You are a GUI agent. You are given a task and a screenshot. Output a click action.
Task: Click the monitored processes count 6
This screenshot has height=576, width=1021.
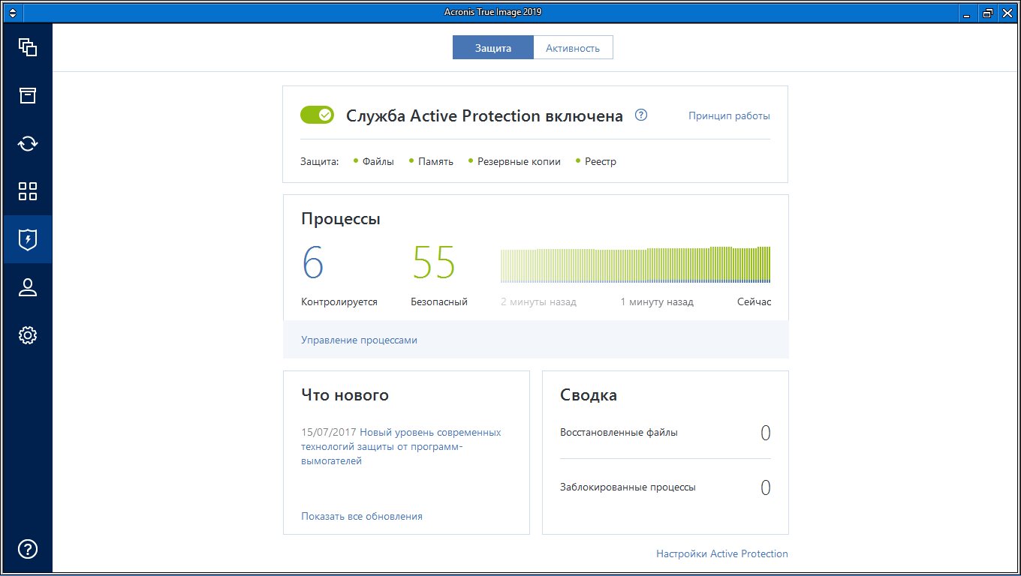click(313, 263)
